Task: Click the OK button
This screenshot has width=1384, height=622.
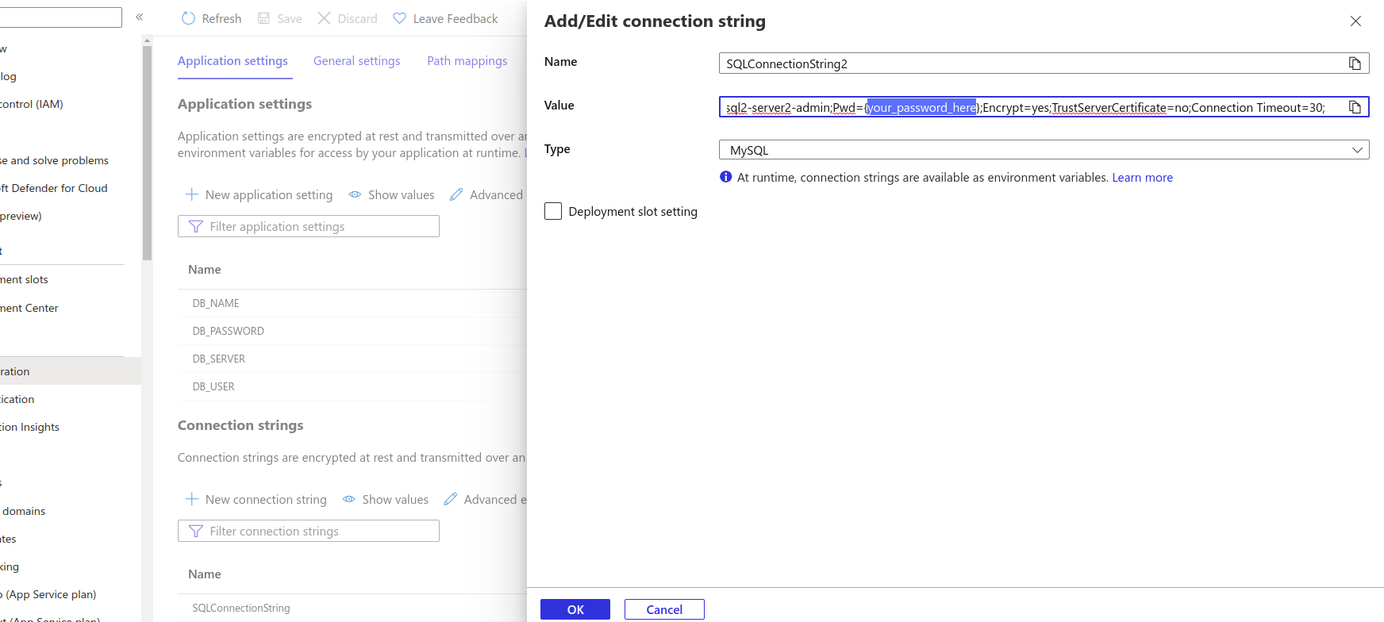Action: point(575,609)
